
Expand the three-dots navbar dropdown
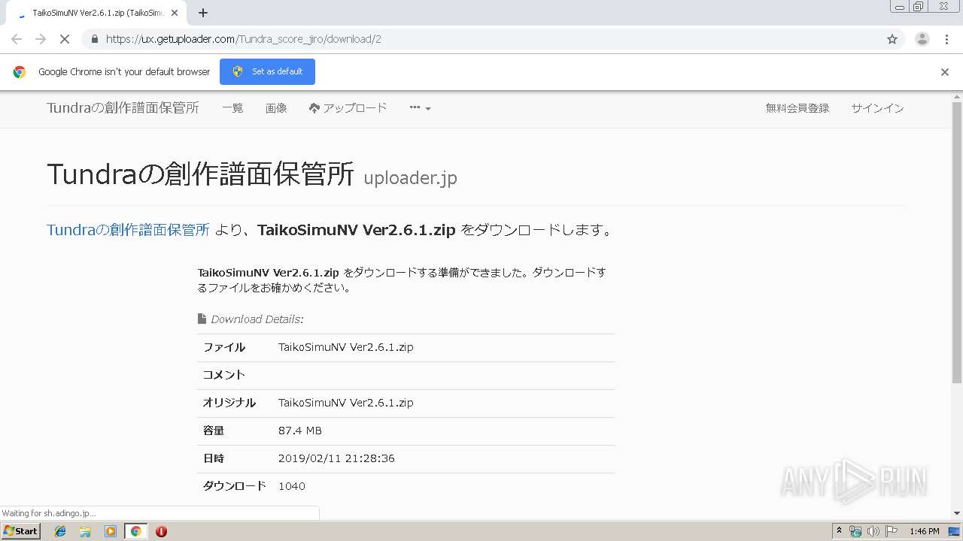420,108
